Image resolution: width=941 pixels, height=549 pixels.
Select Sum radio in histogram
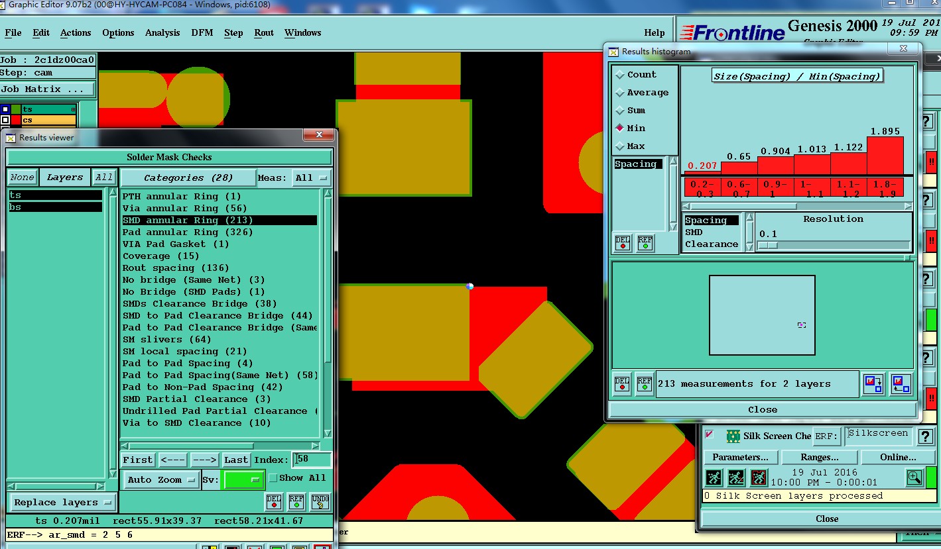(620, 111)
